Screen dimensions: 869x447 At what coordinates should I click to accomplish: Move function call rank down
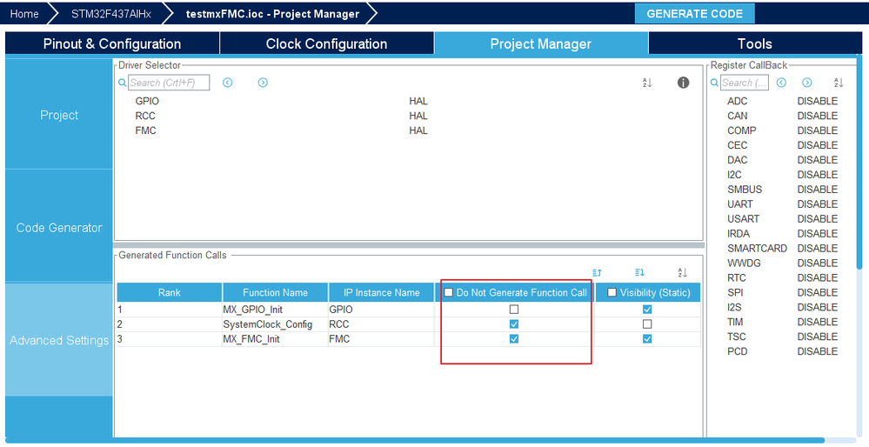click(639, 272)
